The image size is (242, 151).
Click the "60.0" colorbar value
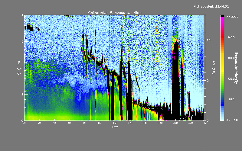click(x=231, y=99)
